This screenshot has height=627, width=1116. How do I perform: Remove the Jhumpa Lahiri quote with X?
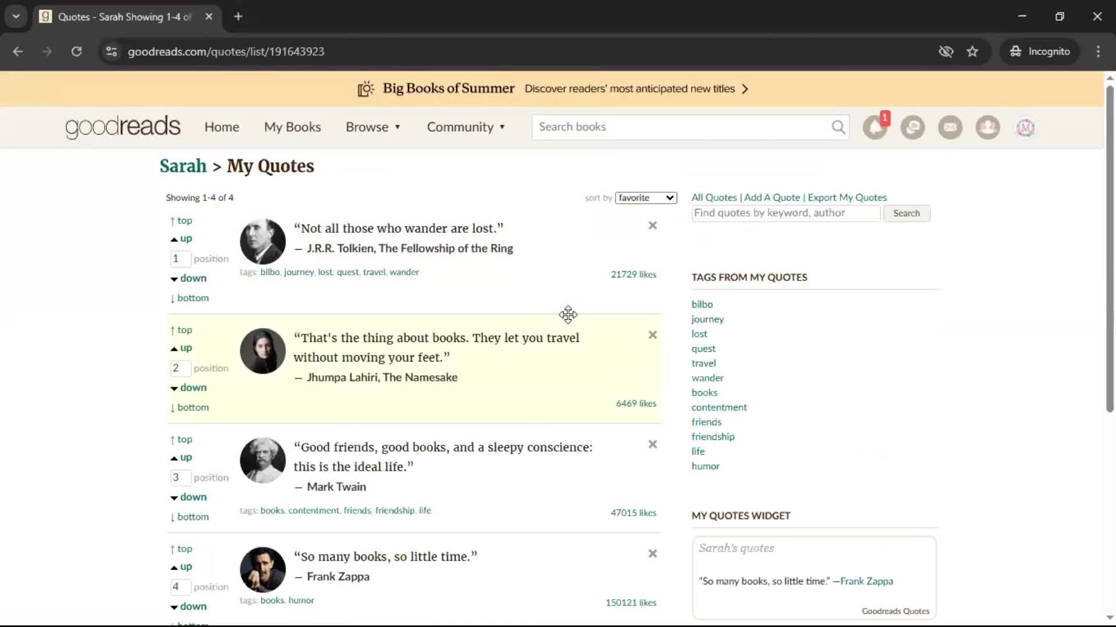click(653, 335)
